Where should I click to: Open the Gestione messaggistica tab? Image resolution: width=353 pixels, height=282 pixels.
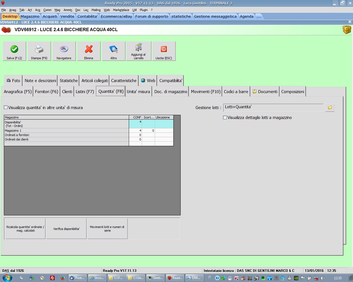point(215,16)
